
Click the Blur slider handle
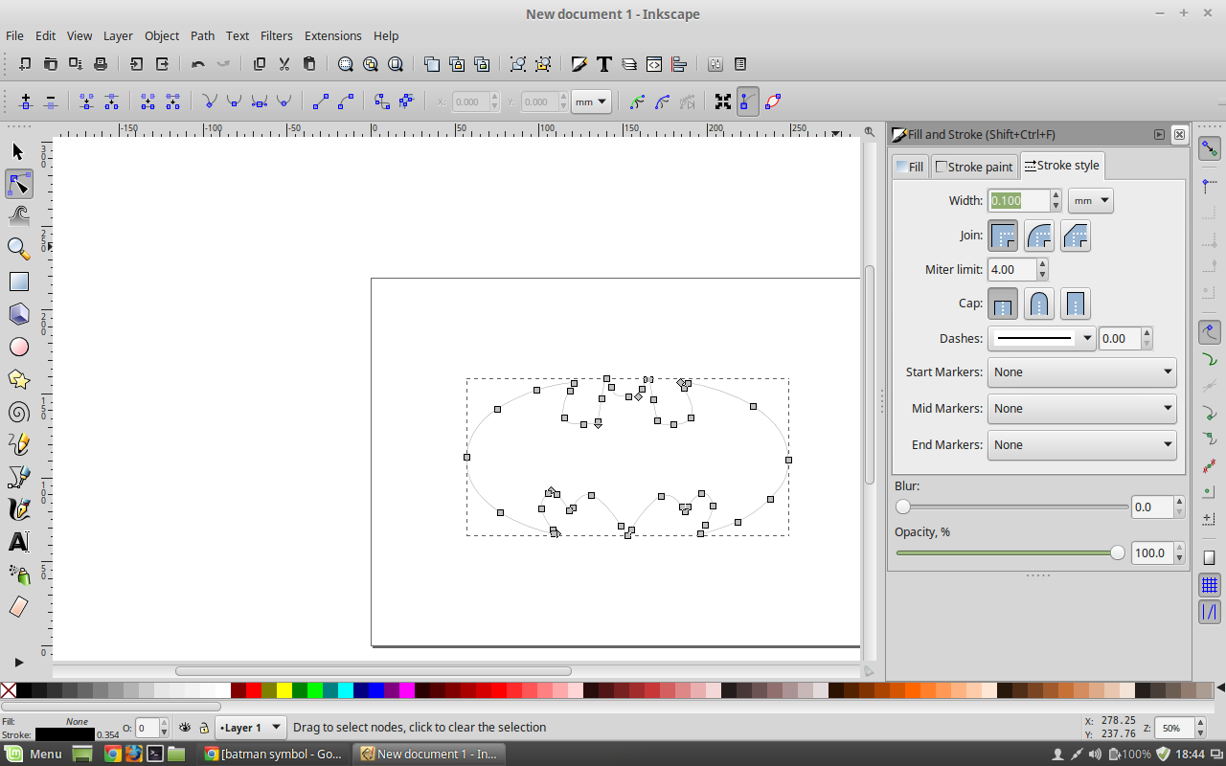click(x=902, y=507)
